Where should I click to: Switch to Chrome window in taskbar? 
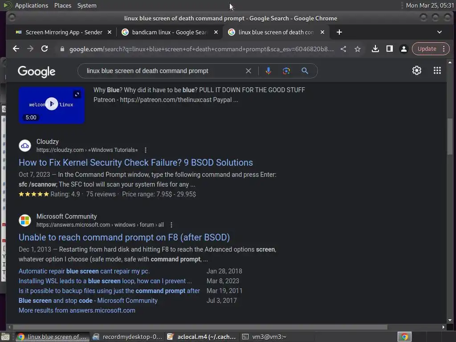(52, 337)
